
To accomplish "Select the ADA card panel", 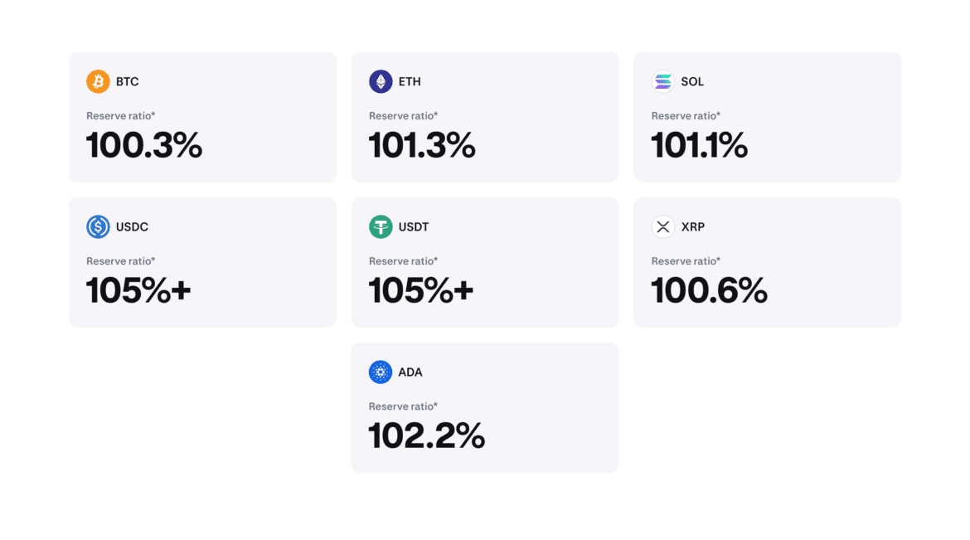I will point(484,406).
